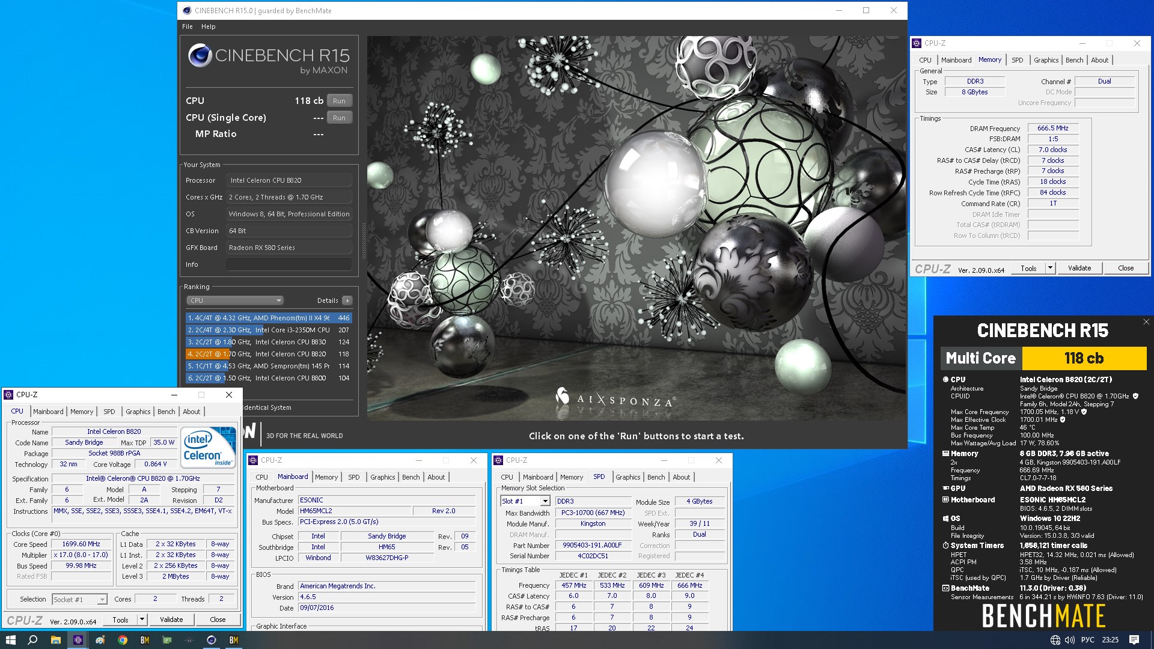
Task: Expand ranking Details arrow
Action: [347, 300]
